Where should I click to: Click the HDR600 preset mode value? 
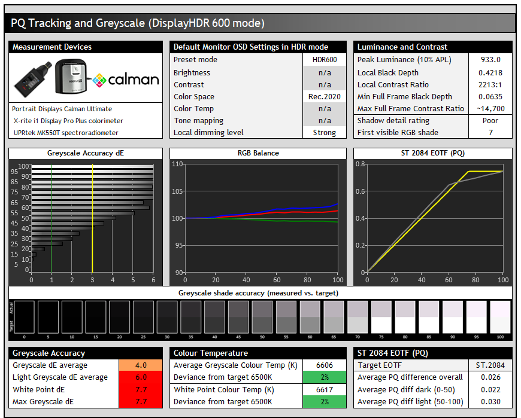(x=324, y=60)
